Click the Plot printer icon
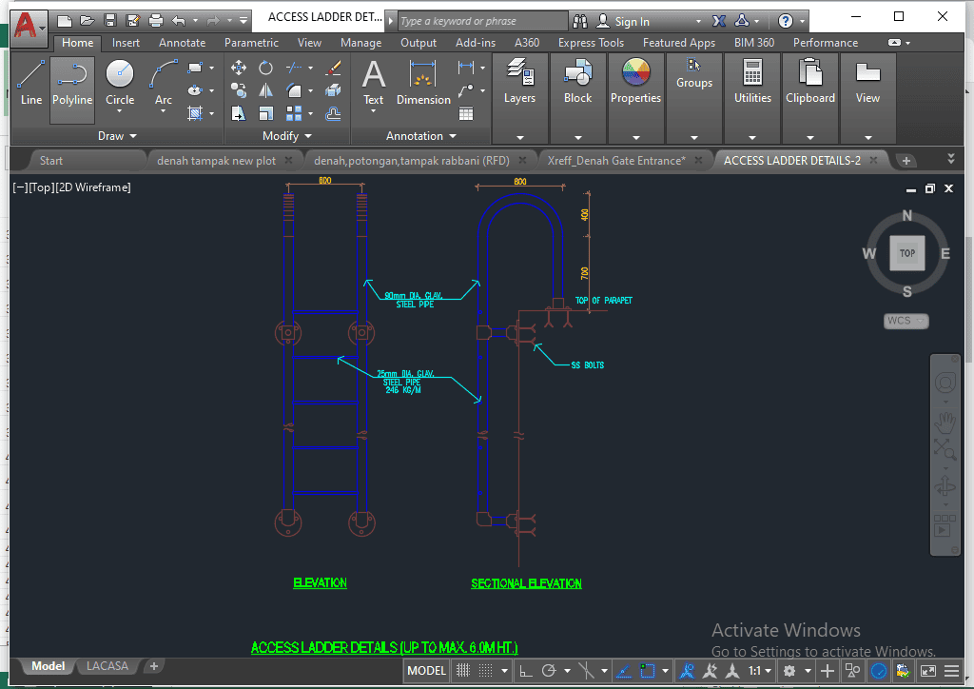 [x=156, y=20]
